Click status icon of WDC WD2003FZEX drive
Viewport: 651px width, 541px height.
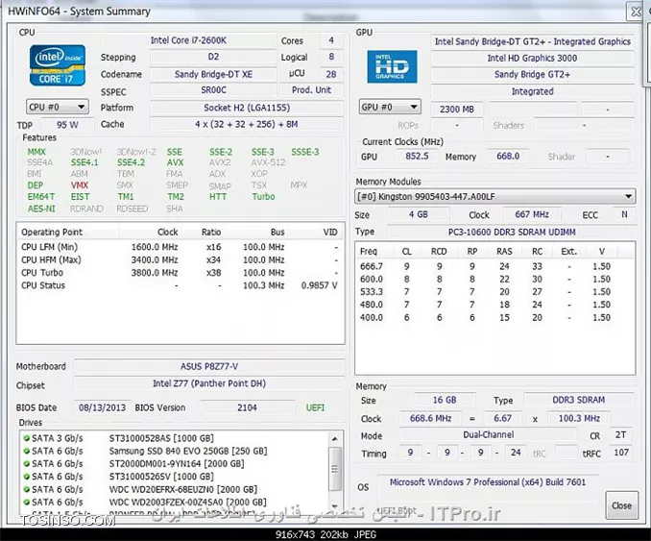click(27, 502)
